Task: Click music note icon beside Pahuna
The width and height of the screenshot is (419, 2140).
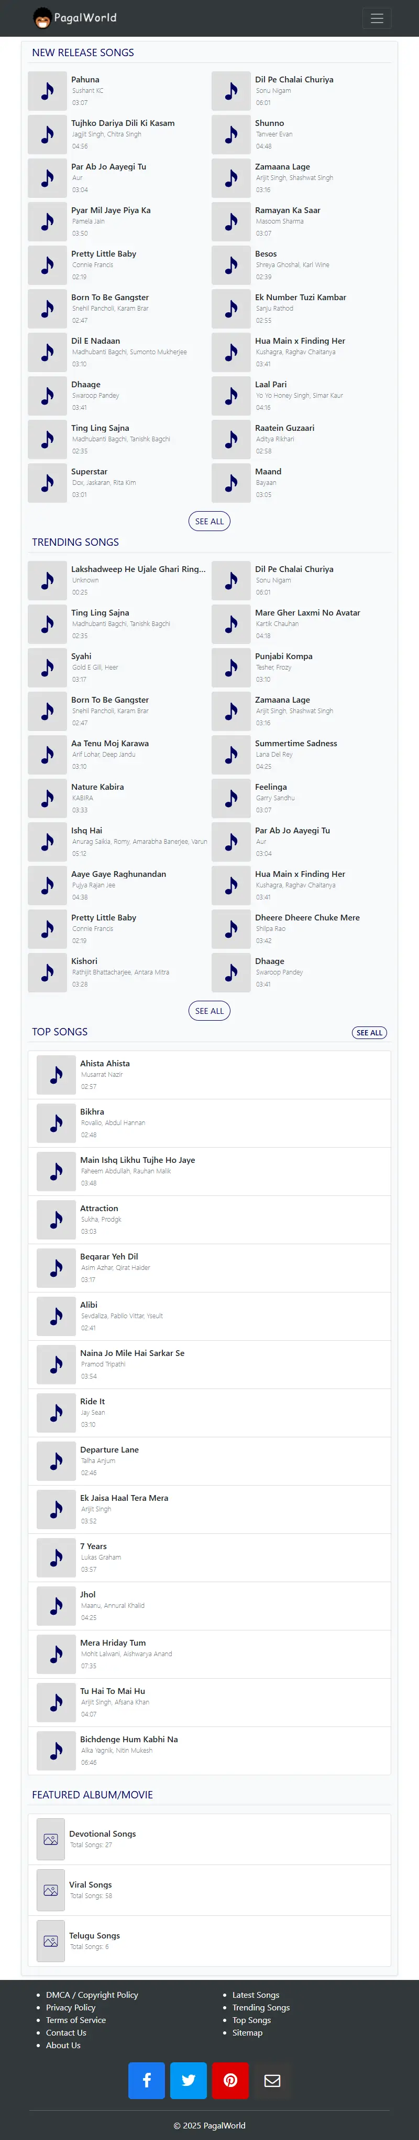Action: click(47, 91)
